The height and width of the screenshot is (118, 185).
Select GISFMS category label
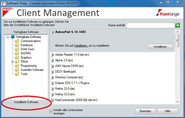point(26,53)
